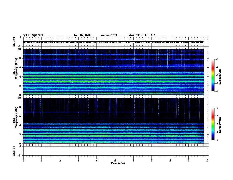Click the flat ch.3 voltage trace line
Screen dimensions: 233x180
[113, 151]
